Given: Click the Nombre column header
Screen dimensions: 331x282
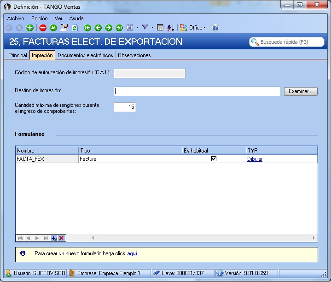Looking at the screenshot, I should 47,151.
